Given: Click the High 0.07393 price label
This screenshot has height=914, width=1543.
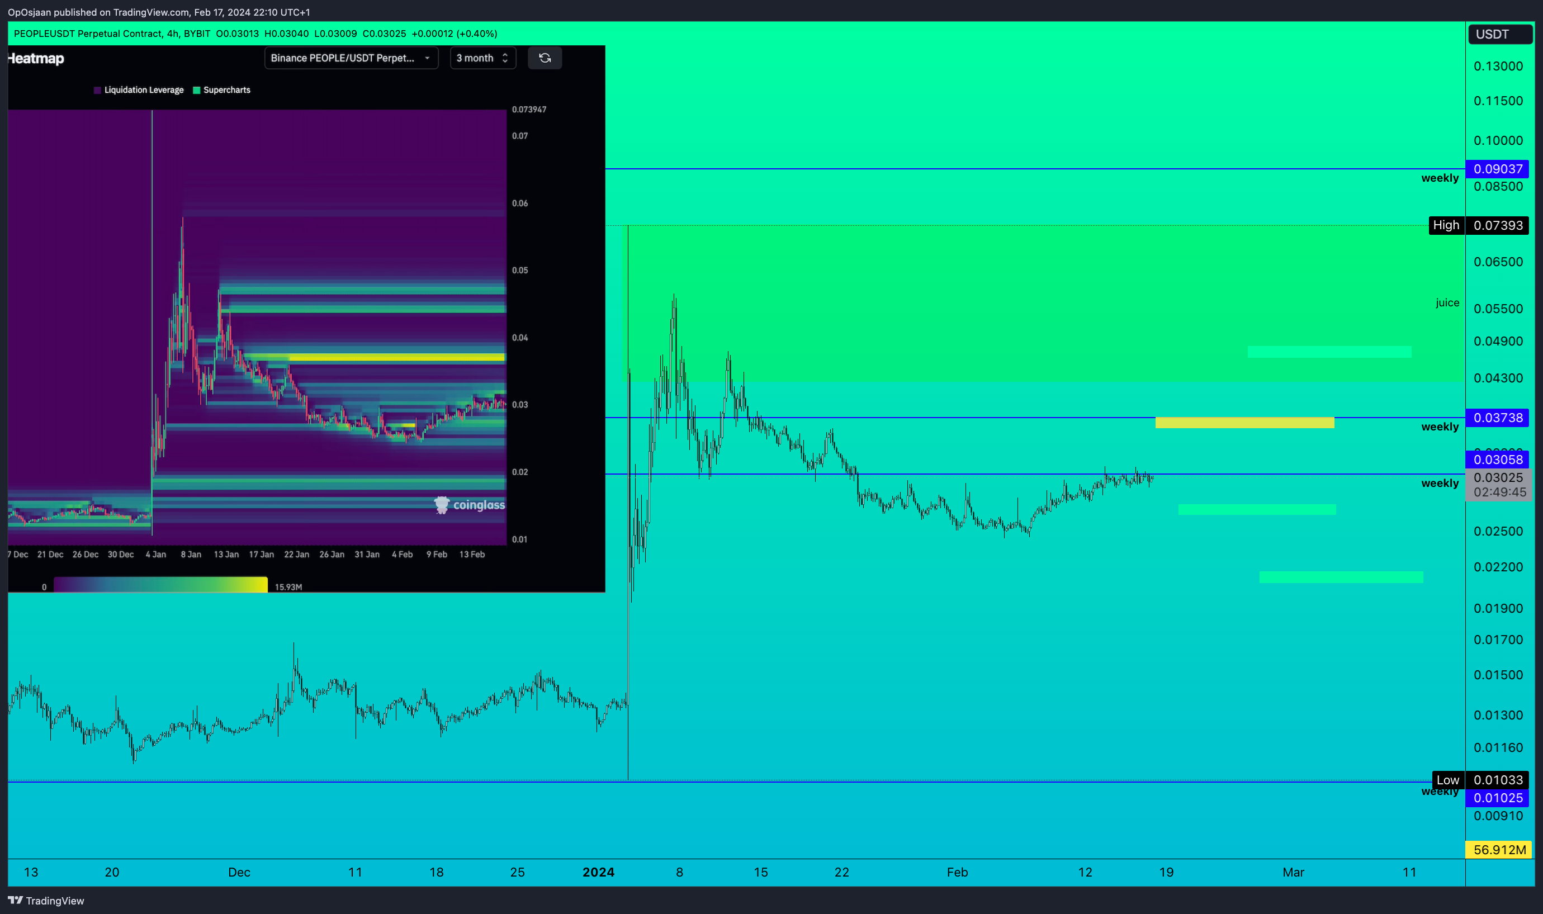Looking at the screenshot, I should pyautogui.click(x=1478, y=225).
